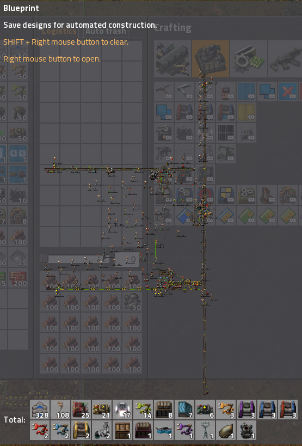Open the Intermediate products crafting category
302x446 pixels.
click(249, 59)
